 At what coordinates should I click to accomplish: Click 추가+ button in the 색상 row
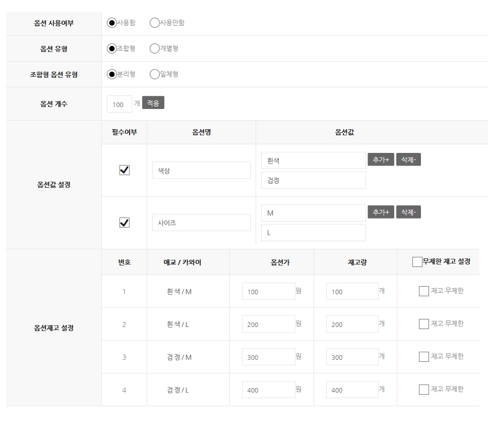[x=381, y=159]
